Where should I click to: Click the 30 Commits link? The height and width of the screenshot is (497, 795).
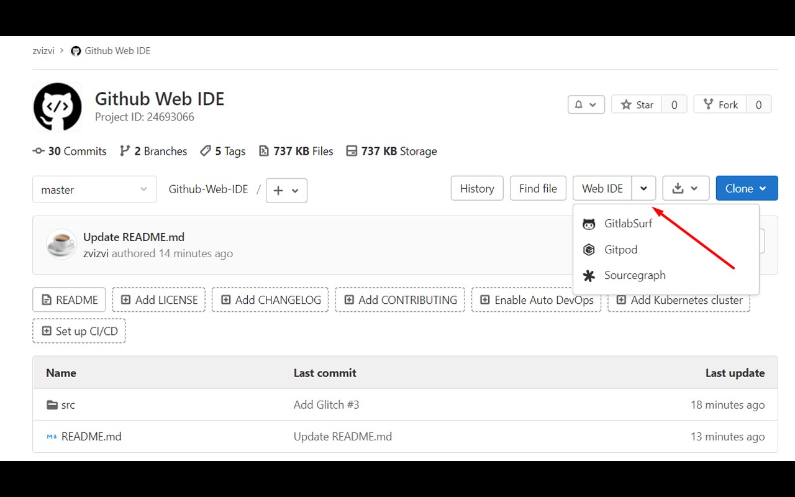(70, 151)
